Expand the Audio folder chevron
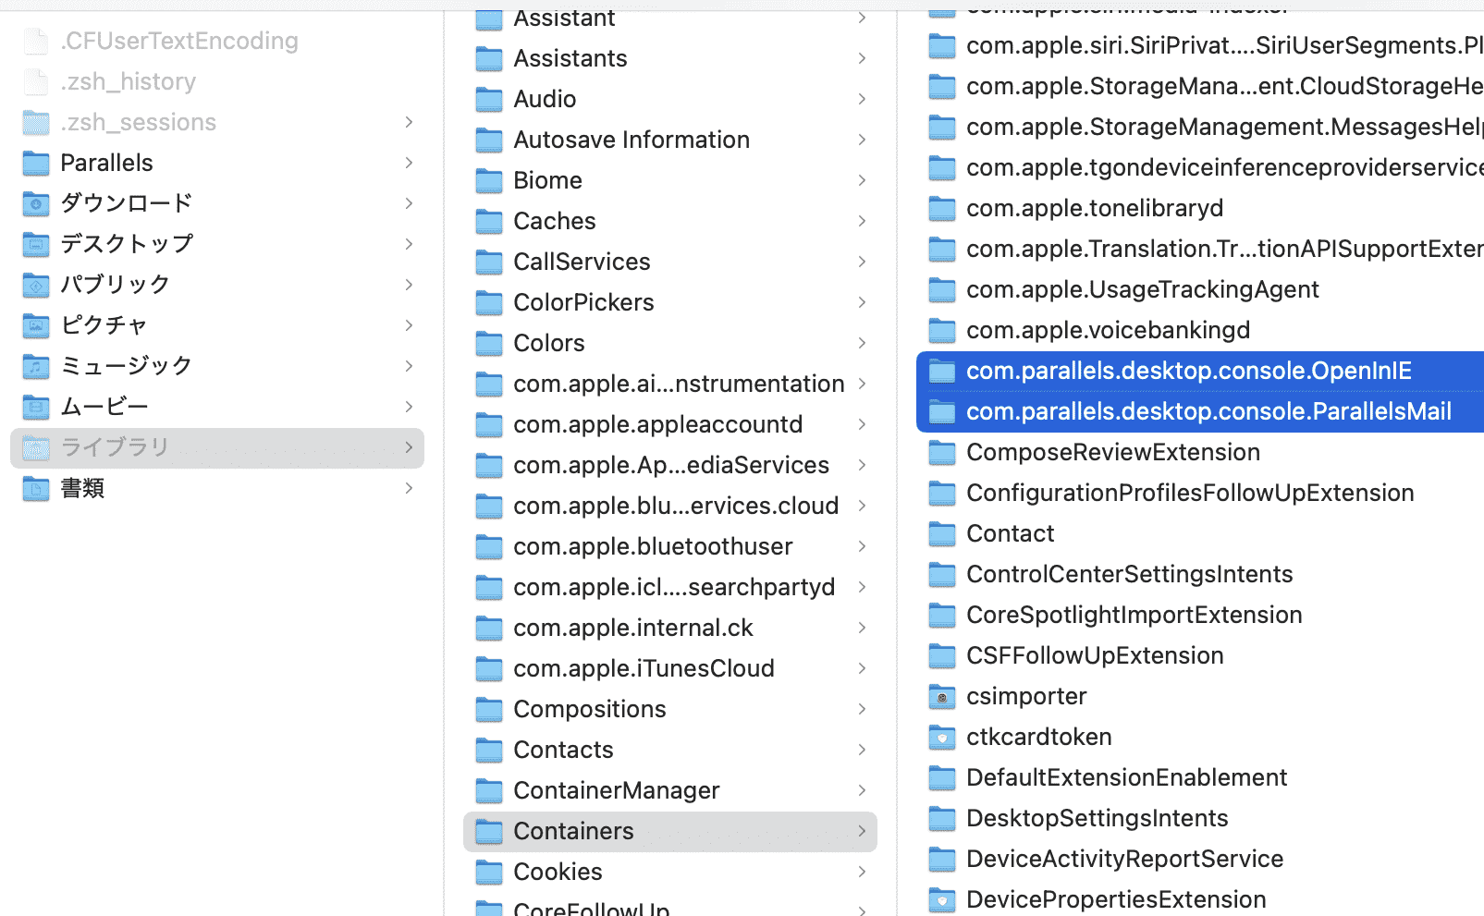 862,99
